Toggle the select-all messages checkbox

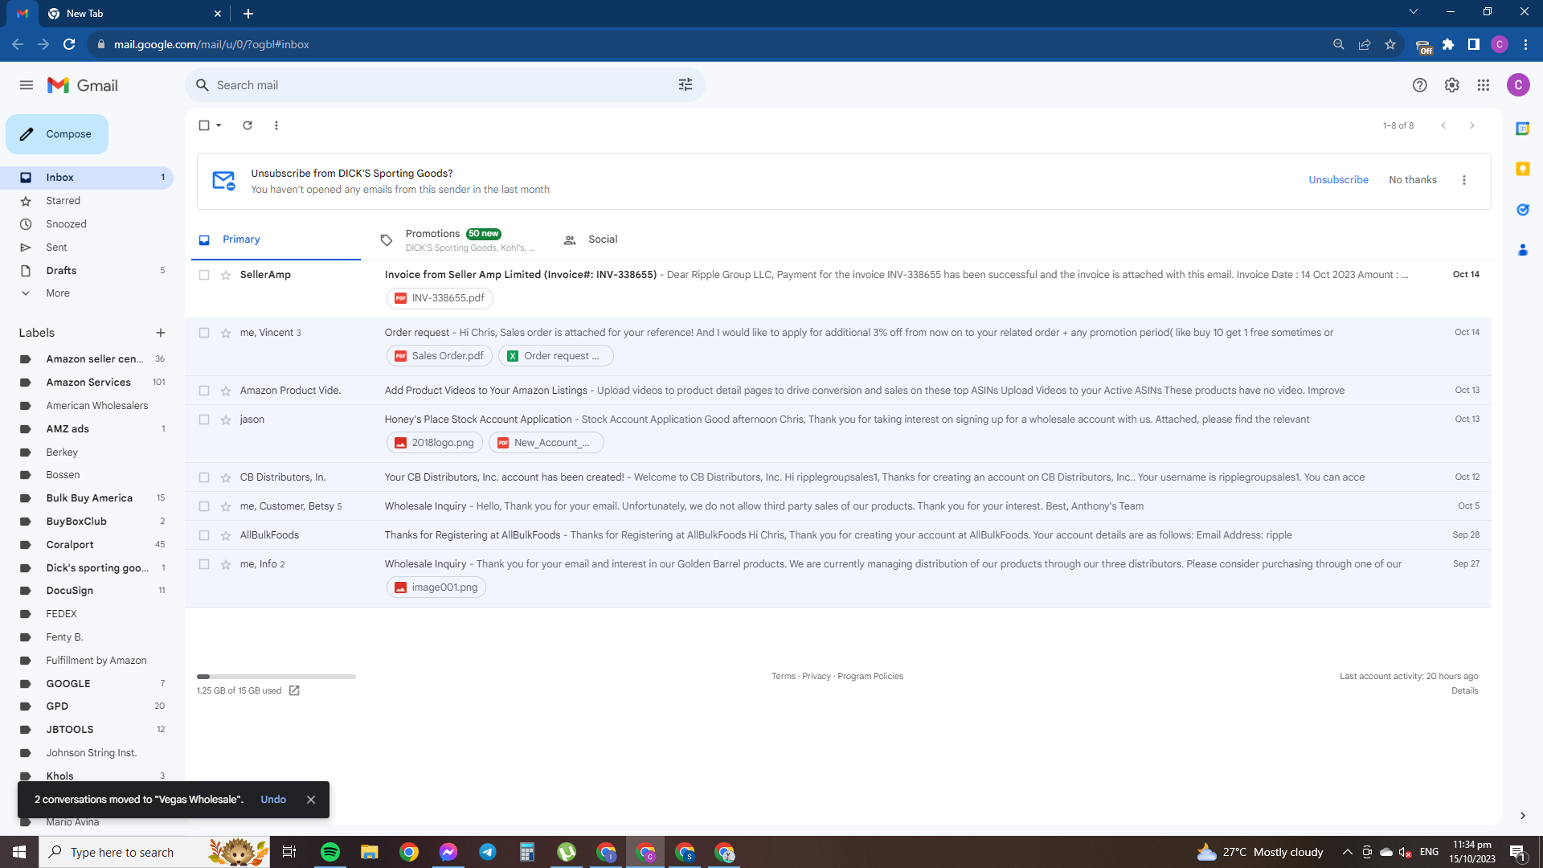tap(204, 125)
